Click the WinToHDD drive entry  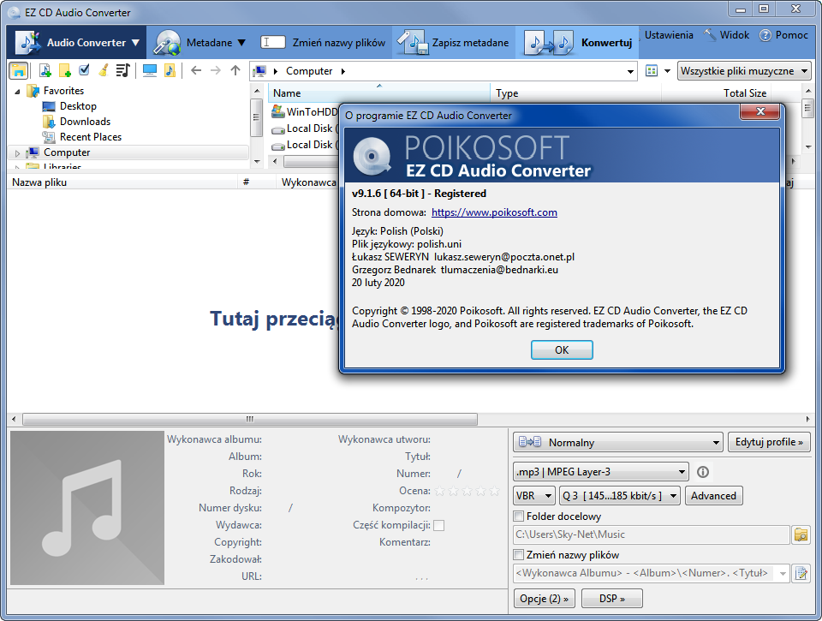click(x=305, y=111)
